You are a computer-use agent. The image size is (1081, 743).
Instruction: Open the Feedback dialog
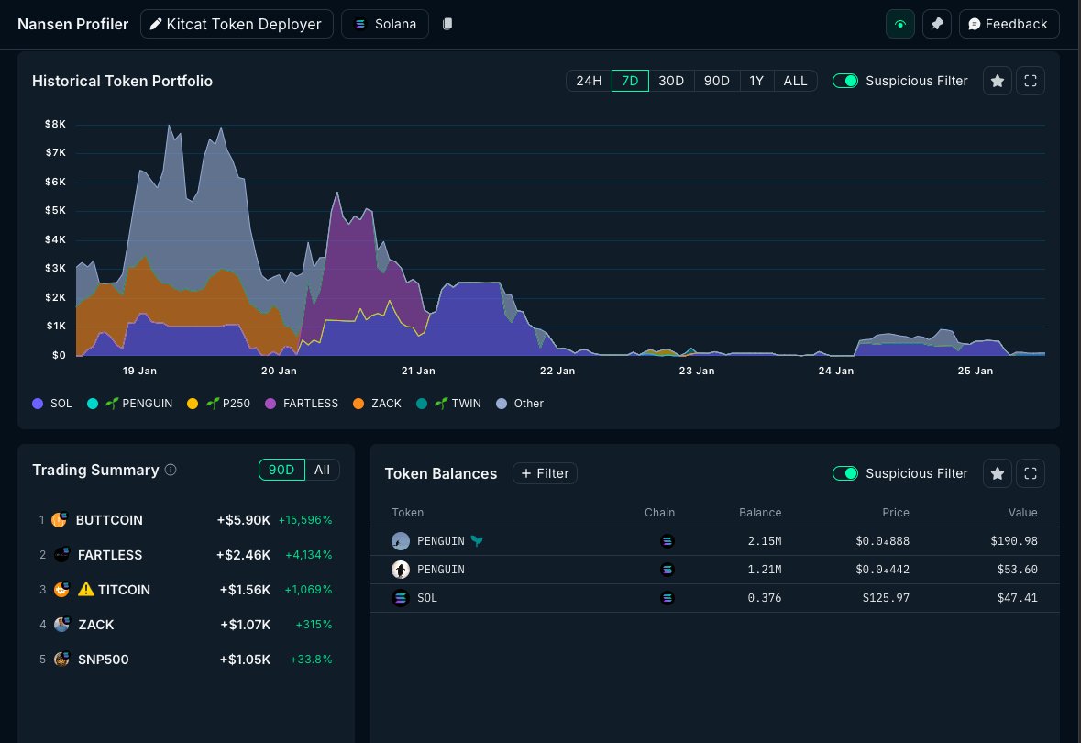(x=1009, y=24)
